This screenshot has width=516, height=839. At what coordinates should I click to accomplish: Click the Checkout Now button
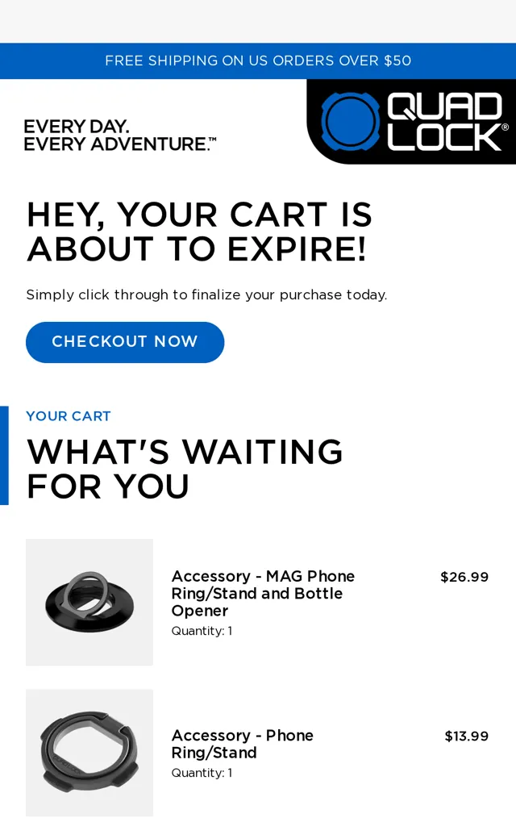(125, 342)
